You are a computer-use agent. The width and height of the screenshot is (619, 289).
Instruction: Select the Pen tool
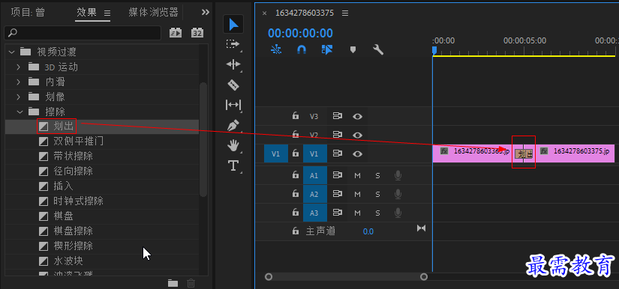tap(233, 126)
